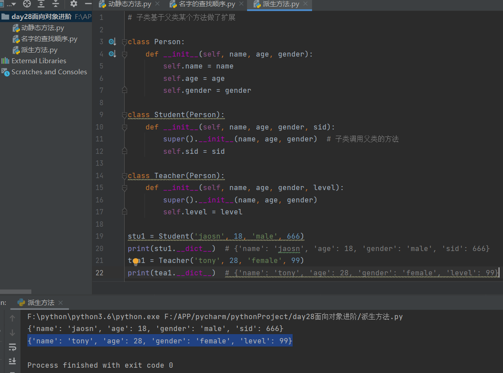Image resolution: width=503 pixels, height=373 pixels.
Task: Toggle soft-wrap in run console
Action: coord(12,347)
